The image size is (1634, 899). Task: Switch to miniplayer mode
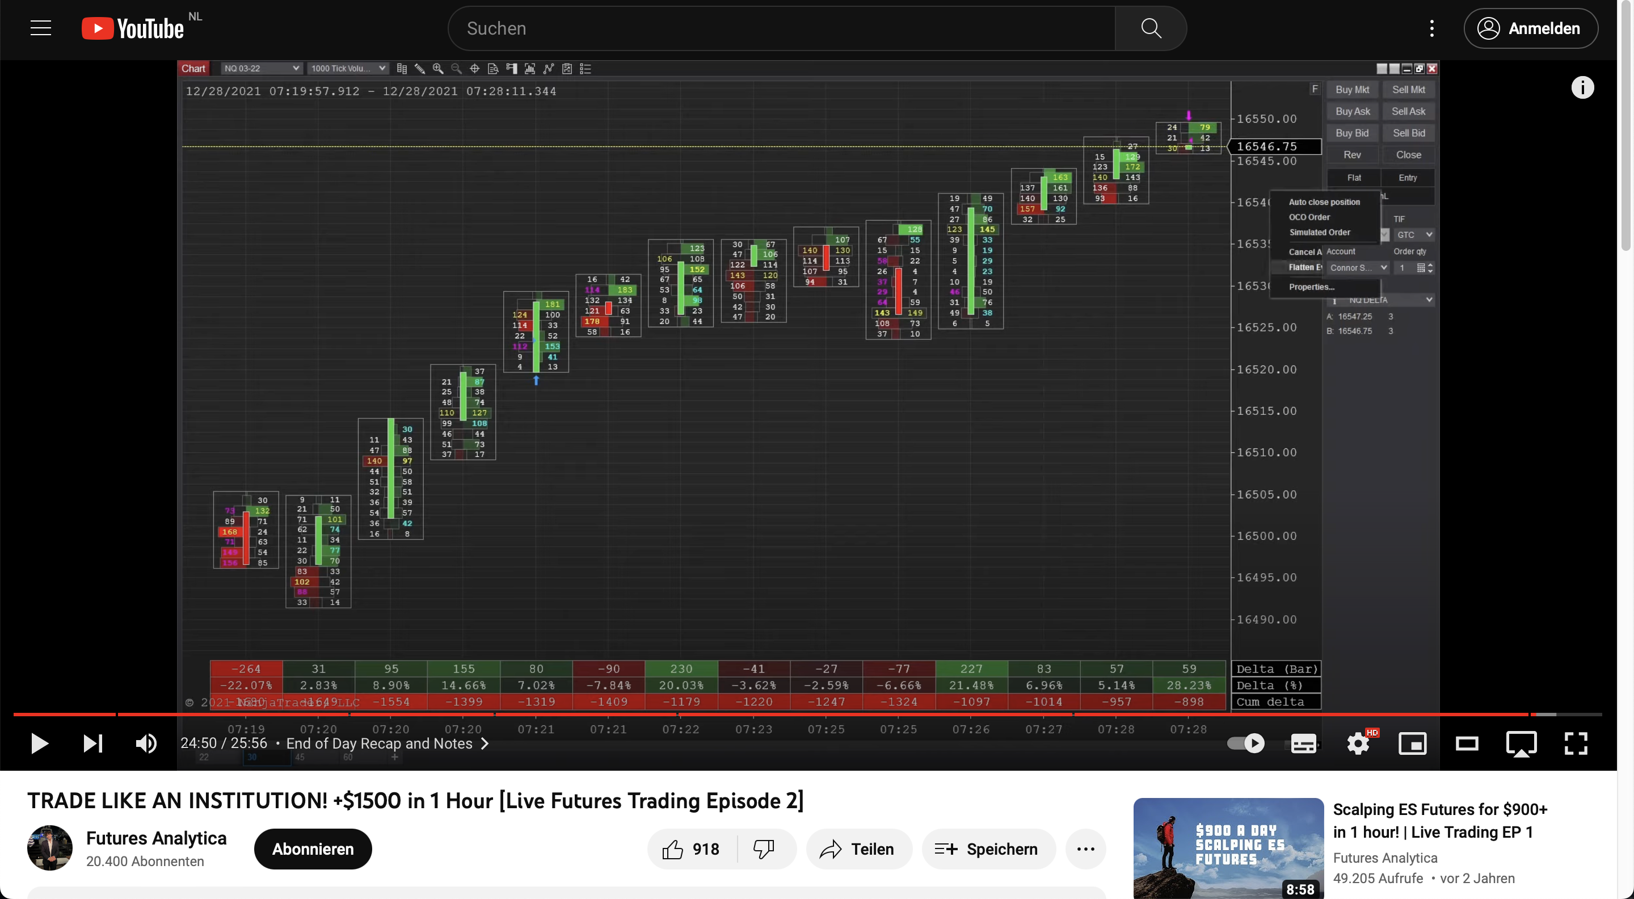(1413, 743)
